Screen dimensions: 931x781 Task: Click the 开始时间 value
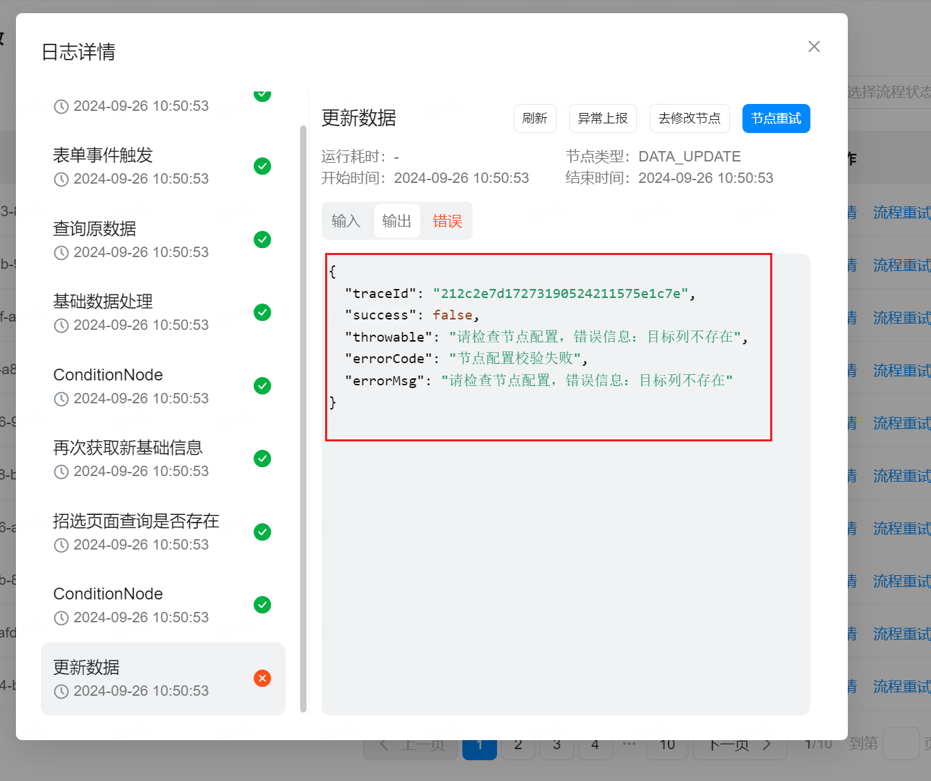coord(462,178)
